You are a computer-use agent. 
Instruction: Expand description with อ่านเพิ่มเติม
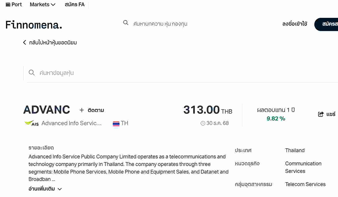click(45, 189)
